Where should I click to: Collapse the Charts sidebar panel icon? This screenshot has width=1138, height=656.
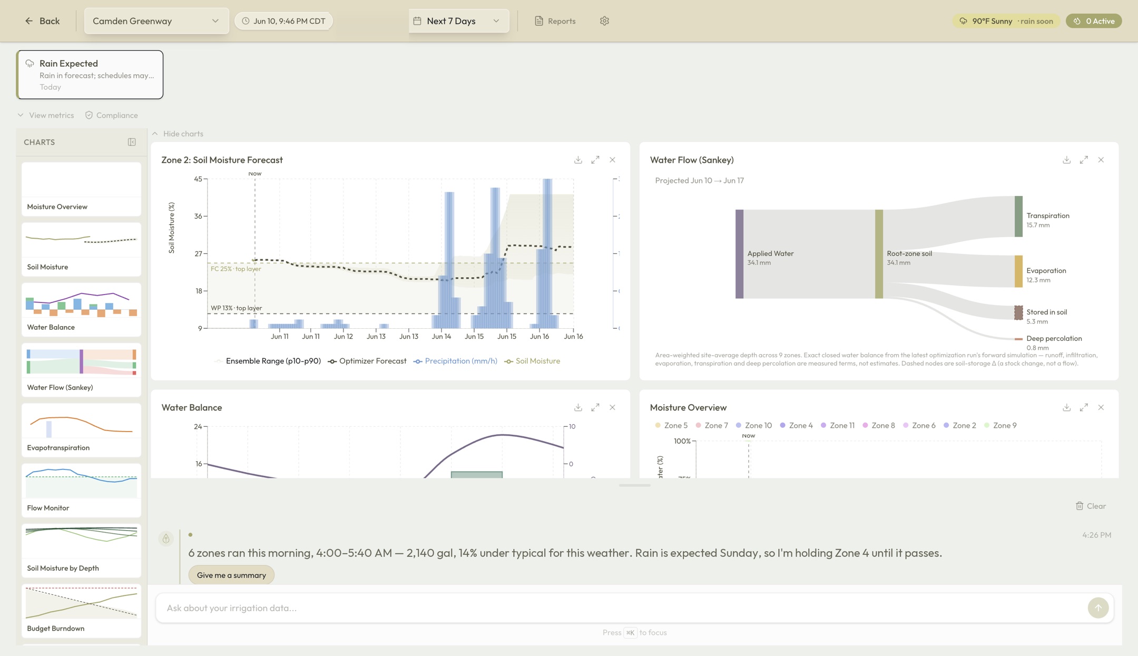tap(132, 142)
